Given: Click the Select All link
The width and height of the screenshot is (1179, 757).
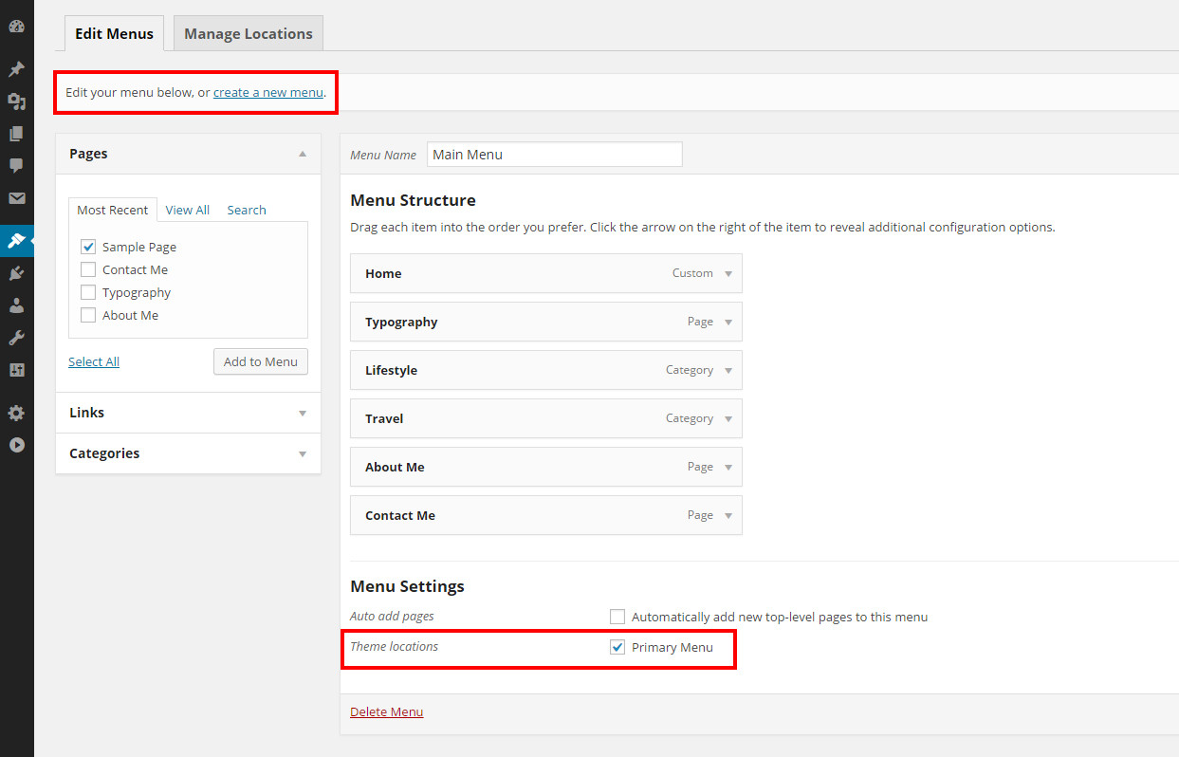Looking at the screenshot, I should pos(94,361).
